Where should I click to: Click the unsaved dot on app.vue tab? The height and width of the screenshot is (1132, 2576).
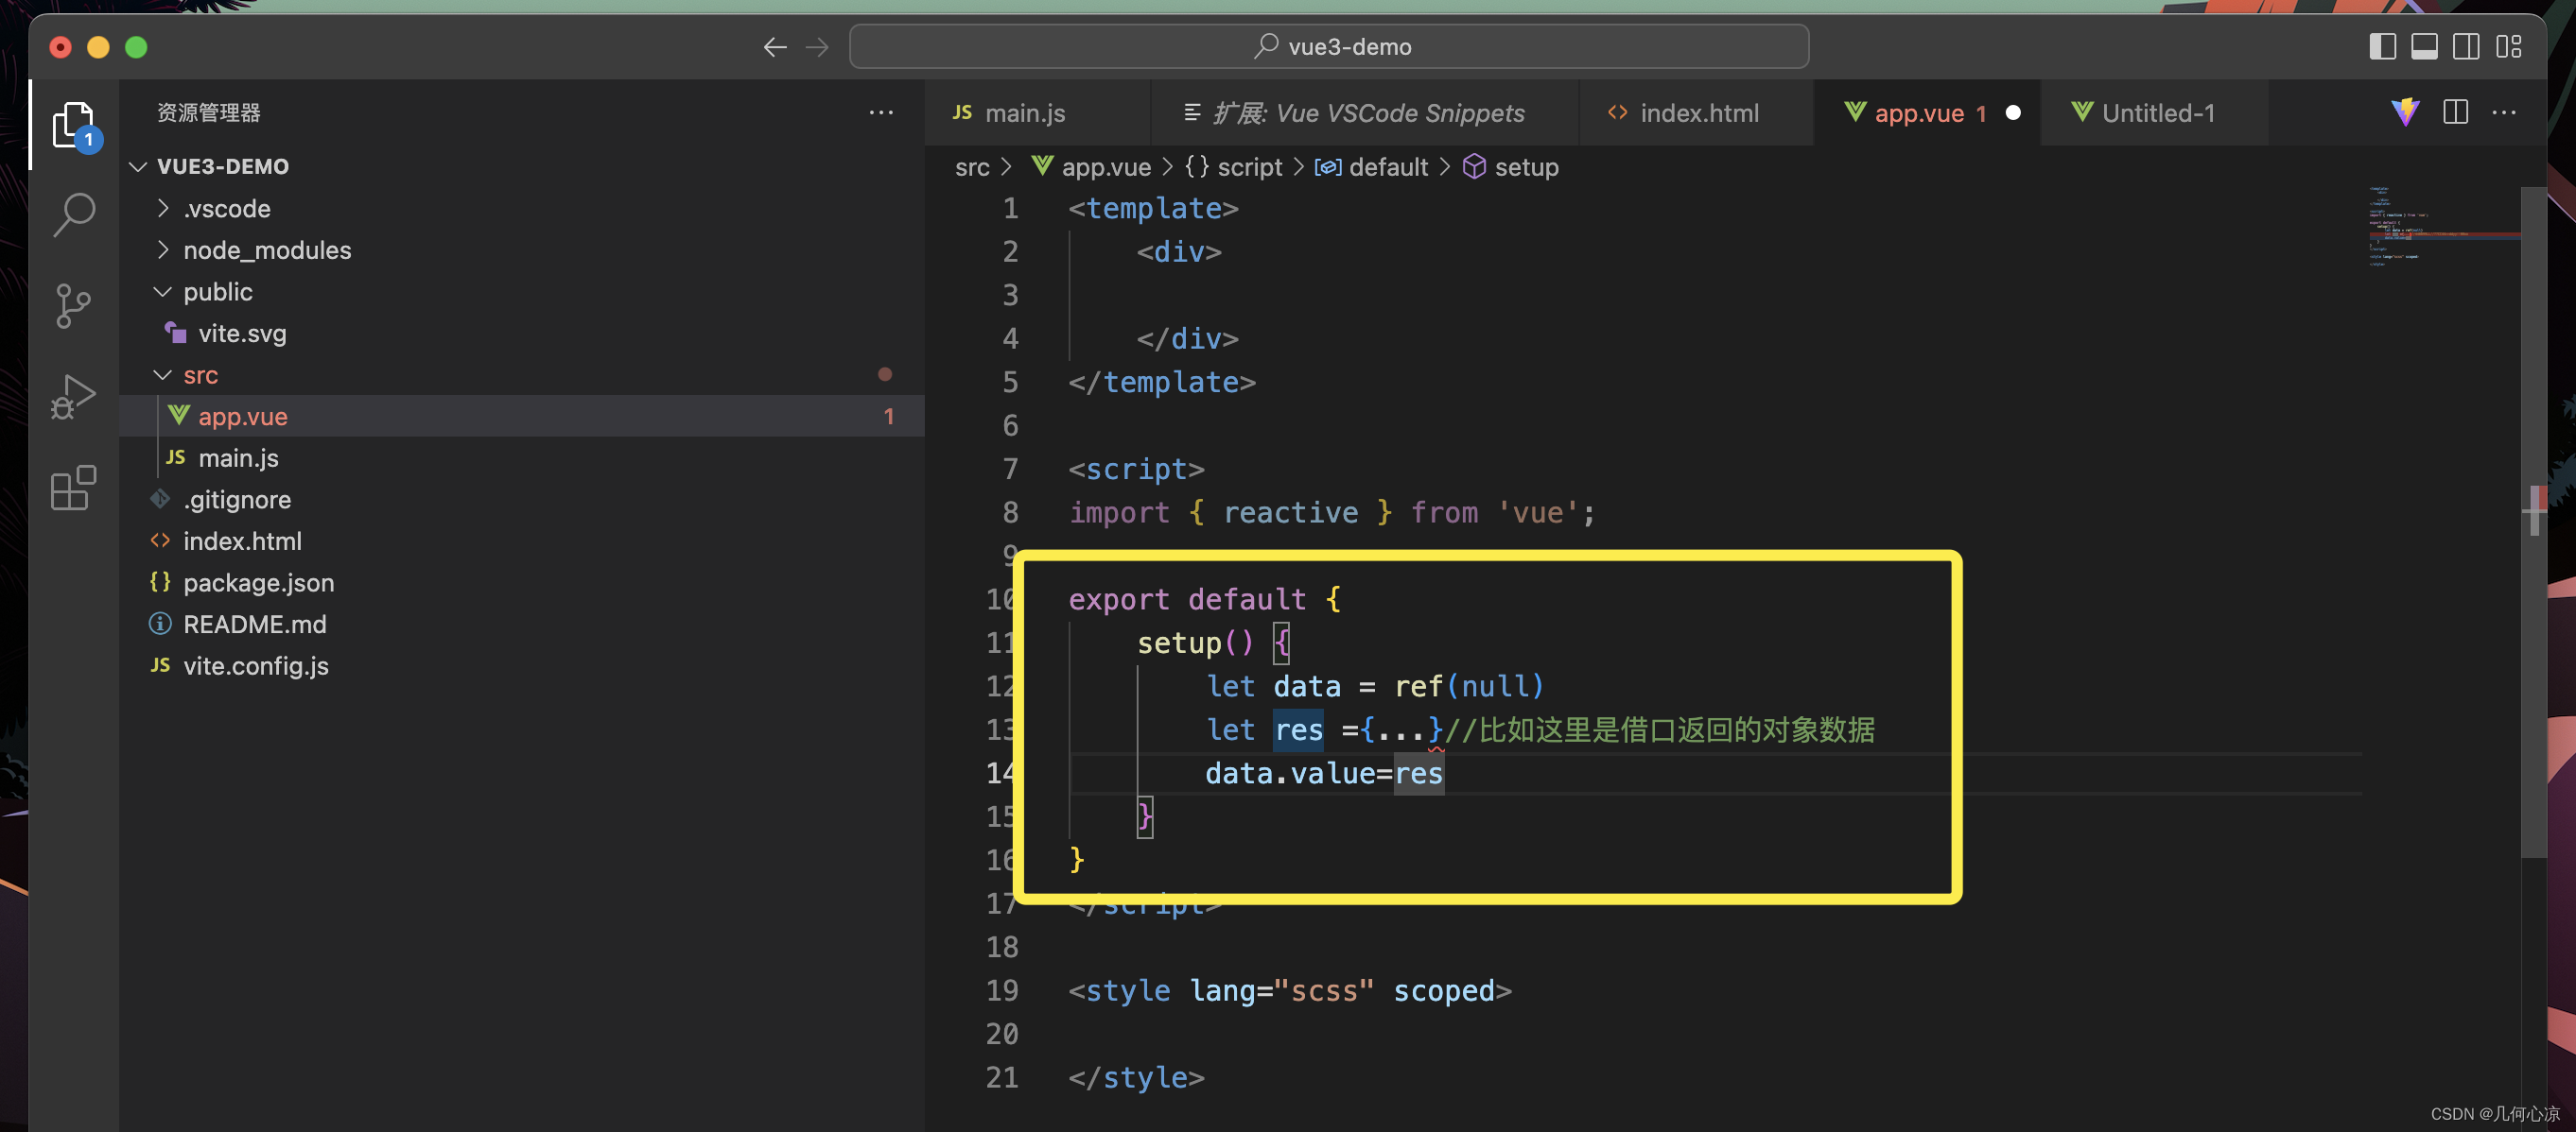2013,112
